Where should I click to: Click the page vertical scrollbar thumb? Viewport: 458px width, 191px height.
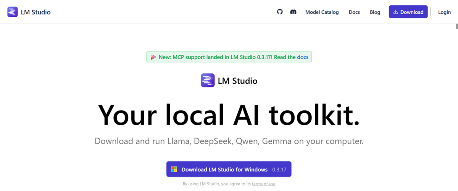(456, 26)
